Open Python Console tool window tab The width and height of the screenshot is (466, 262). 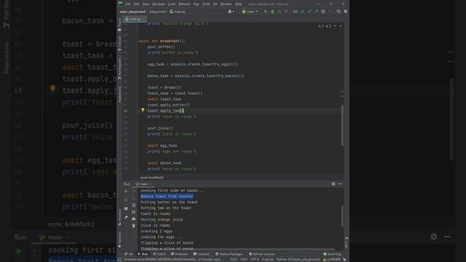click(x=262, y=254)
